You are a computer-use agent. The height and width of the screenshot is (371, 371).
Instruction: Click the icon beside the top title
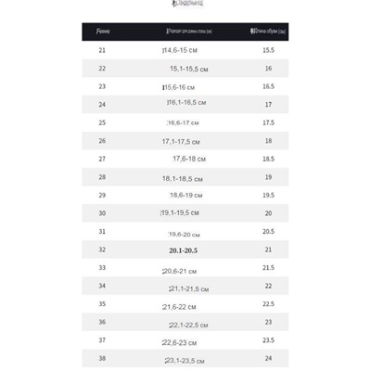point(174,4)
